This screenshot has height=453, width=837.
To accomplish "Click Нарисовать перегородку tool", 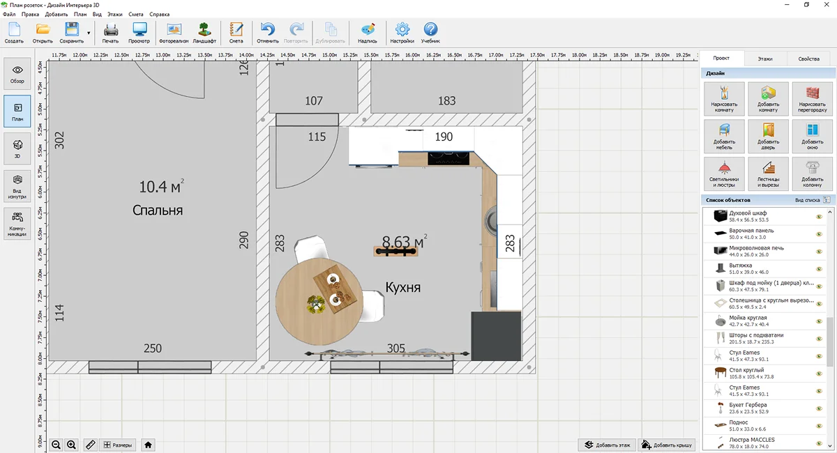I will [x=812, y=99].
